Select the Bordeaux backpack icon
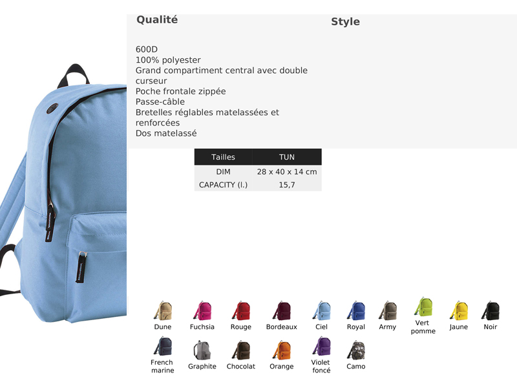517x388 pixels. tap(282, 310)
